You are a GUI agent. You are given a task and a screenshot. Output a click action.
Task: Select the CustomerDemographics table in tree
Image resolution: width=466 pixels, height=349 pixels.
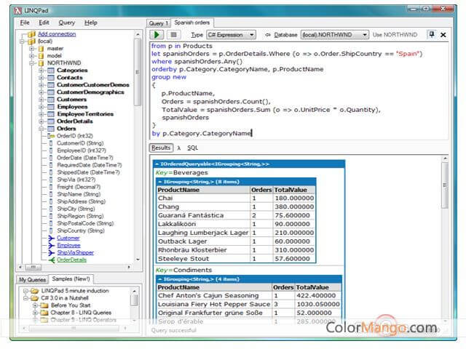click(x=90, y=92)
